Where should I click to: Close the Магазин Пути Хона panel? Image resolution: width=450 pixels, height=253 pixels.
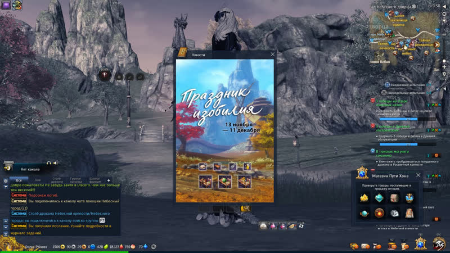click(x=418, y=175)
